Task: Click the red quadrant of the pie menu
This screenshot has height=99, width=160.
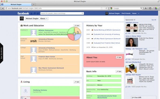Action: [x=71, y=37]
